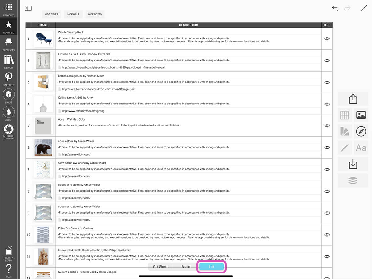Viewport: 372px width, 279px height.
Task: Open the Color droplet tool
Action: coord(9,112)
